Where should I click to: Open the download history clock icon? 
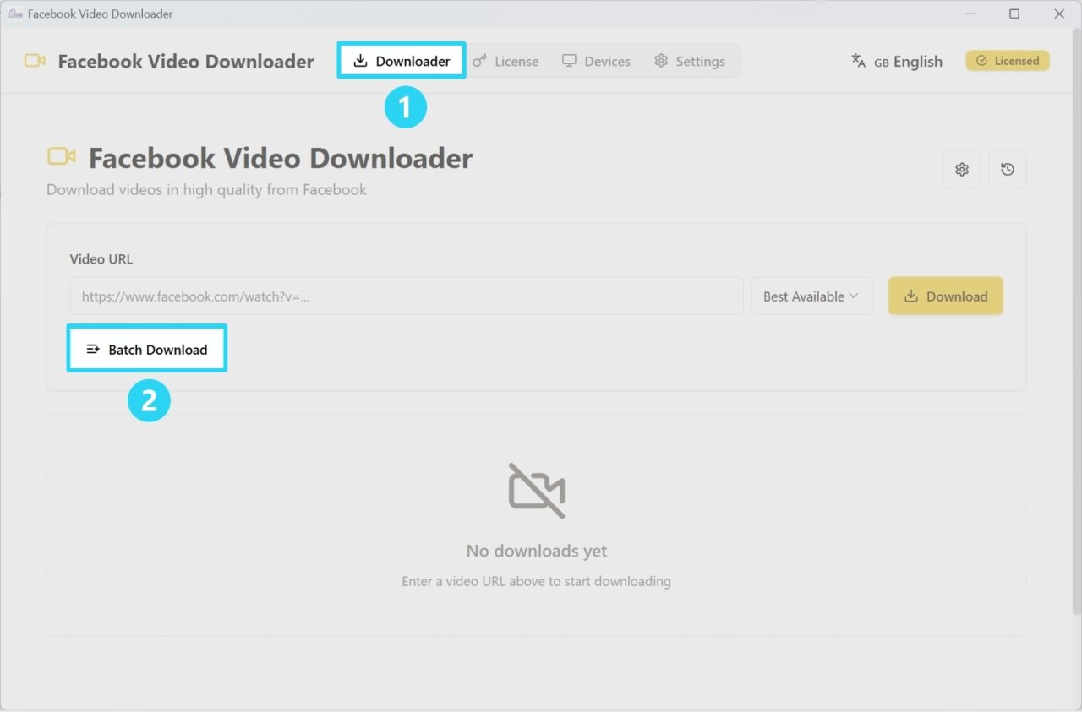[1007, 169]
